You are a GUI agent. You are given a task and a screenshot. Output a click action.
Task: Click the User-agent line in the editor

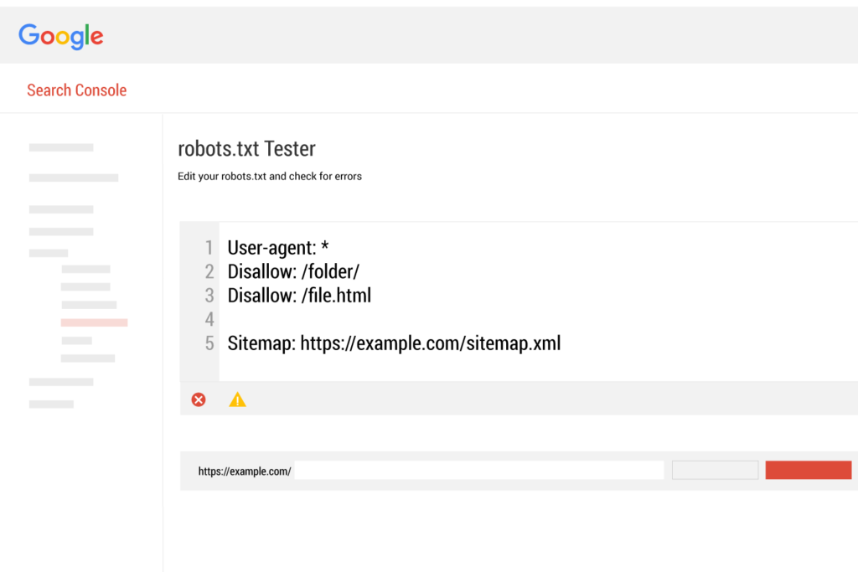point(278,248)
